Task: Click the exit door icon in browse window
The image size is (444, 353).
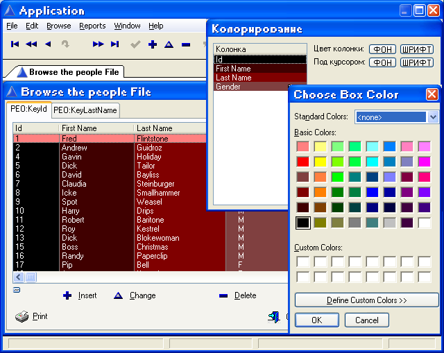Action: pos(273,317)
